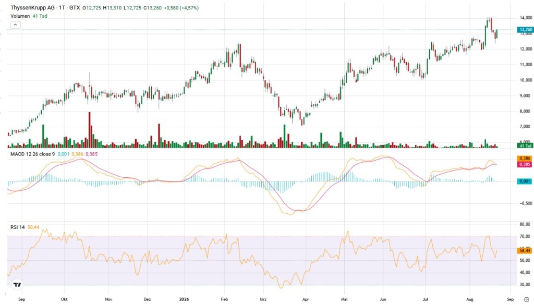Screen dimensions: 534x305
Task: Click the 40,00 RSI axis level
Action: pos(526,272)
